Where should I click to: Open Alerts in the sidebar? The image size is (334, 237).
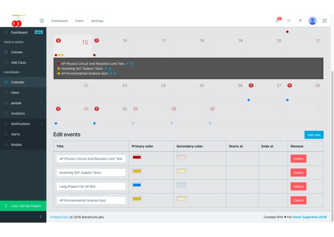point(23,134)
